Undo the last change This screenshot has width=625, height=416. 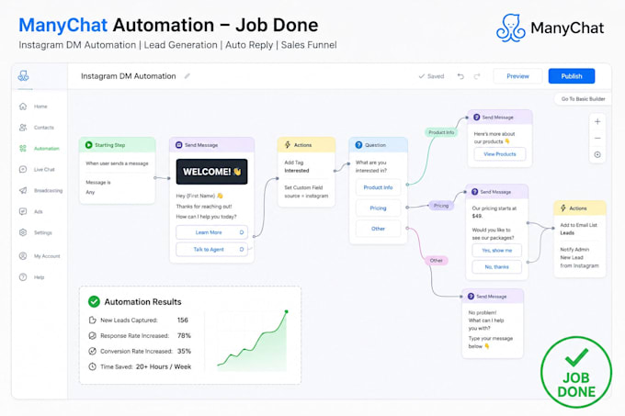click(x=460, y=76)
